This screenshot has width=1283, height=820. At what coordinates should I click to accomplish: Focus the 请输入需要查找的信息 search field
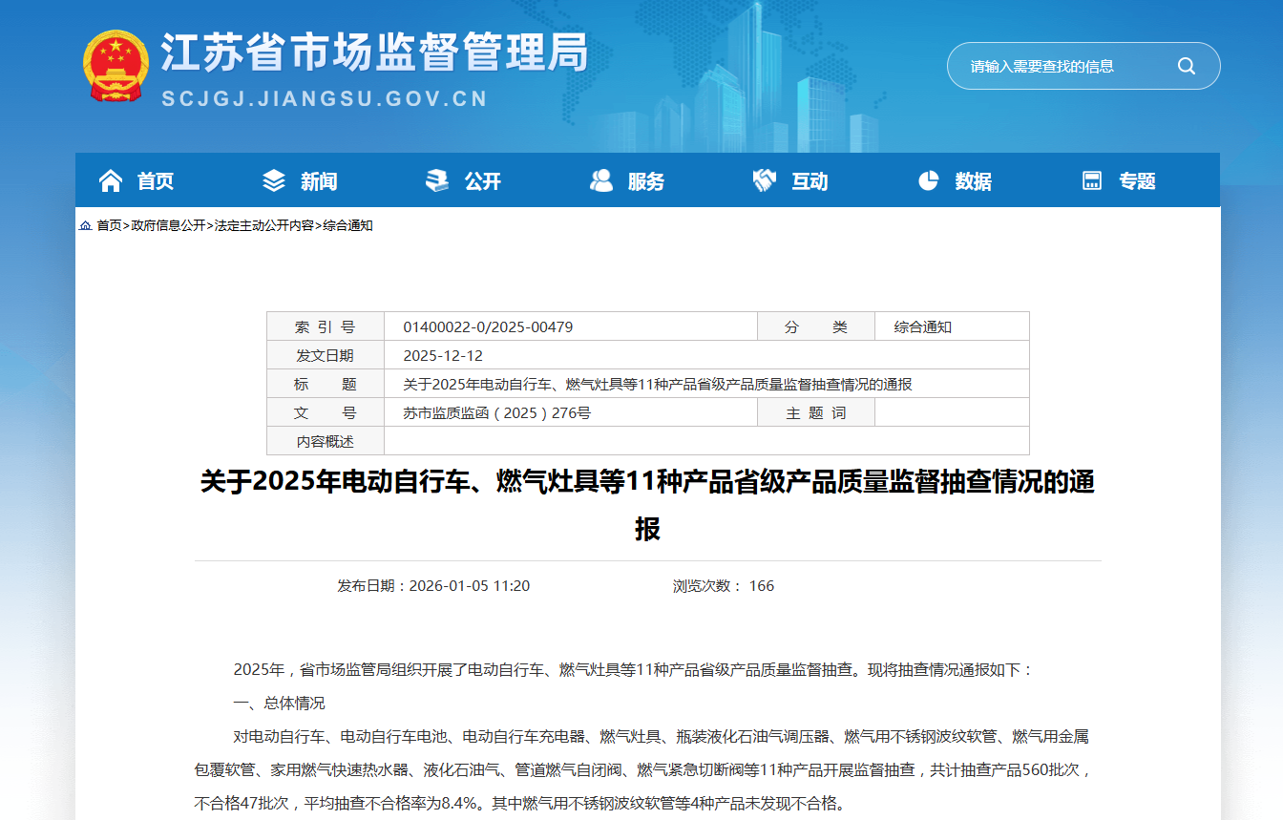1060,66
